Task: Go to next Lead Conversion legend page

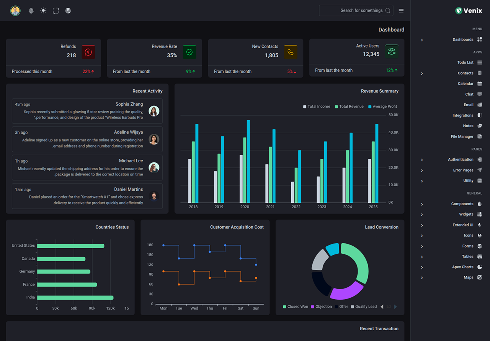Action: point(395,307)
